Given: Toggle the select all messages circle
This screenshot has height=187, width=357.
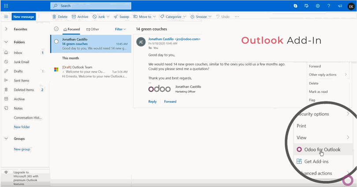Looking at the screenshot, I should pos(56,29).
